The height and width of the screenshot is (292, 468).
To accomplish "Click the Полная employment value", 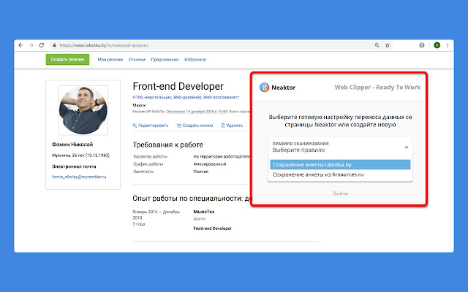I will coord(200,172).
